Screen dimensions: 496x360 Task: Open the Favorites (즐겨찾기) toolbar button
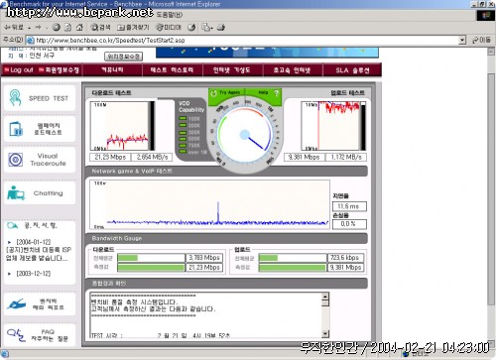pos(133,28)
